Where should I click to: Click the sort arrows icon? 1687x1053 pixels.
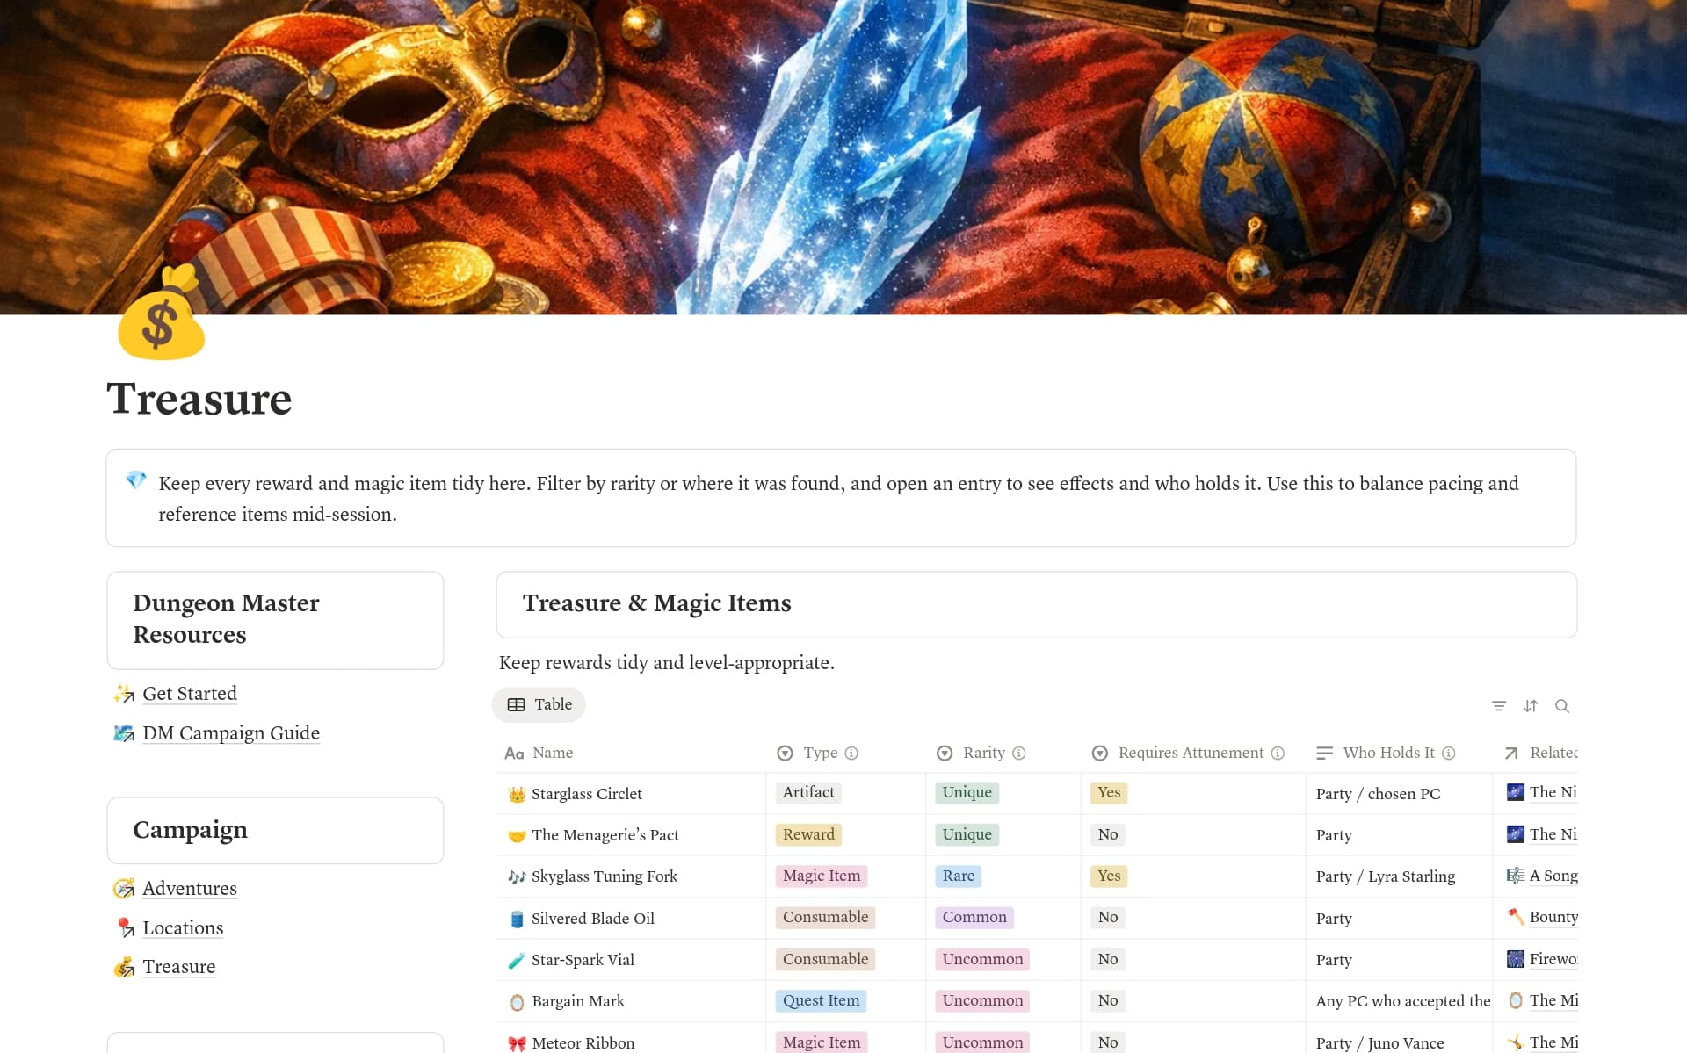[1531, 705]
